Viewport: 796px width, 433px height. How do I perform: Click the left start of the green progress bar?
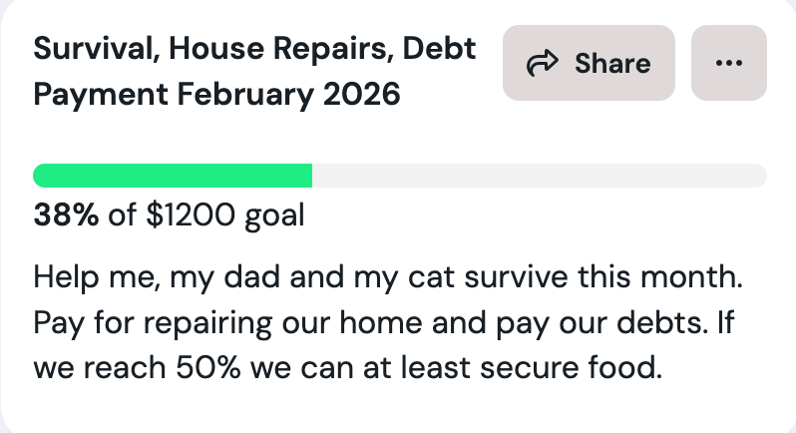point(42,176)
